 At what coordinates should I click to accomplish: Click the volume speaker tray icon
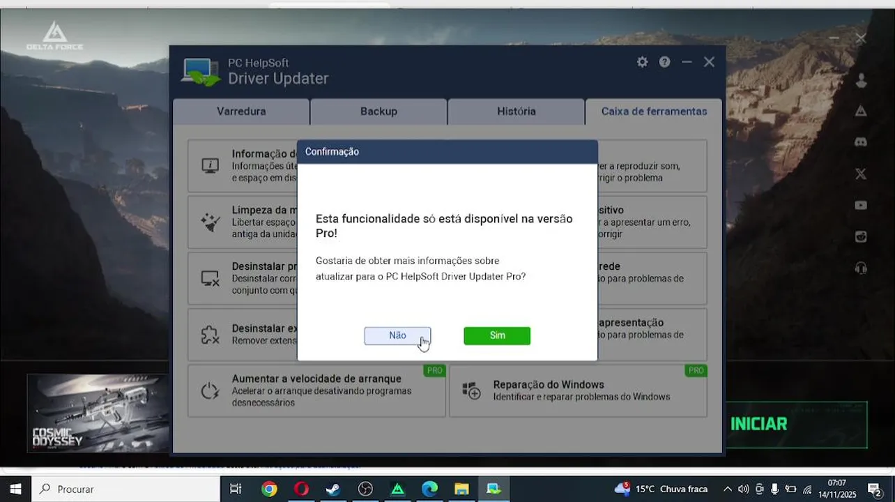point(743,489)
